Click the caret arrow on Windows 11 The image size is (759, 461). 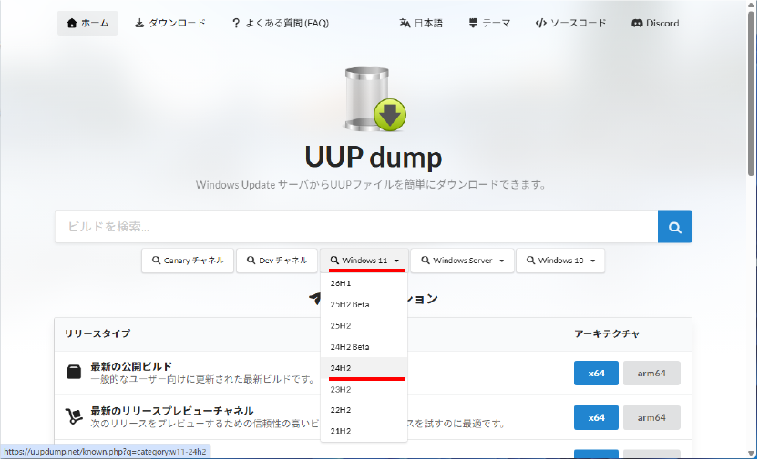[x=396, y=261]
